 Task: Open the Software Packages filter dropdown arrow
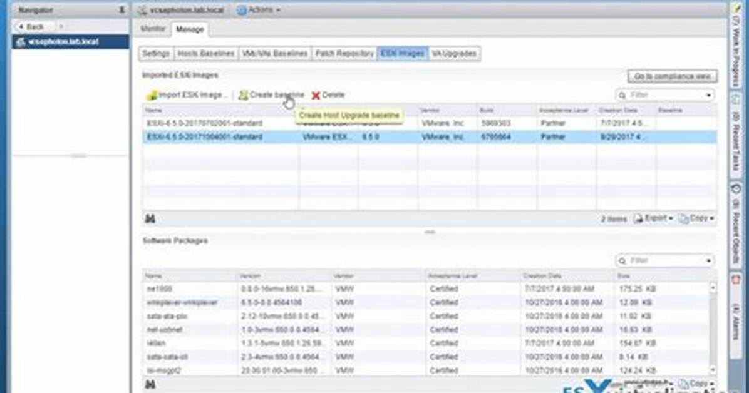coord(708,261)
